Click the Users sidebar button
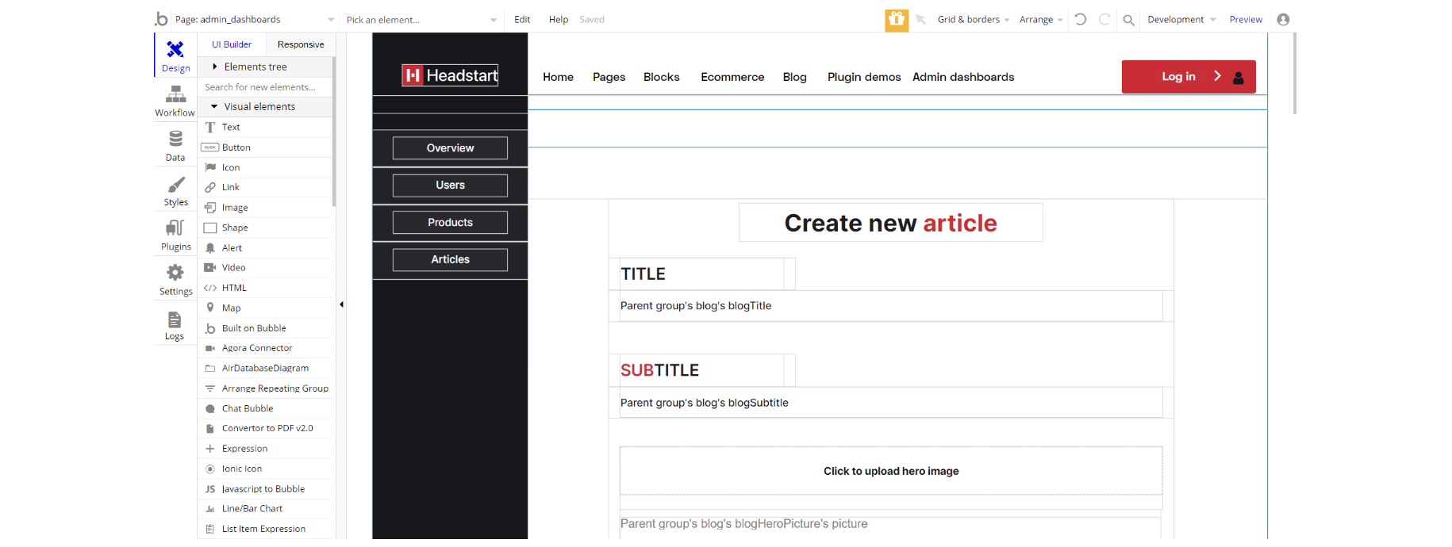 point(450,186)
